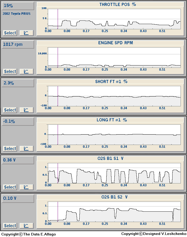The image size is (187, 237).
Task: Click the 2002 Toyota PRIUS vehicle label
Action: [17, 13]
